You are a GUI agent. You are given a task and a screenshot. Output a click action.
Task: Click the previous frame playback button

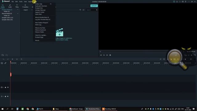(x=101, y=55)
